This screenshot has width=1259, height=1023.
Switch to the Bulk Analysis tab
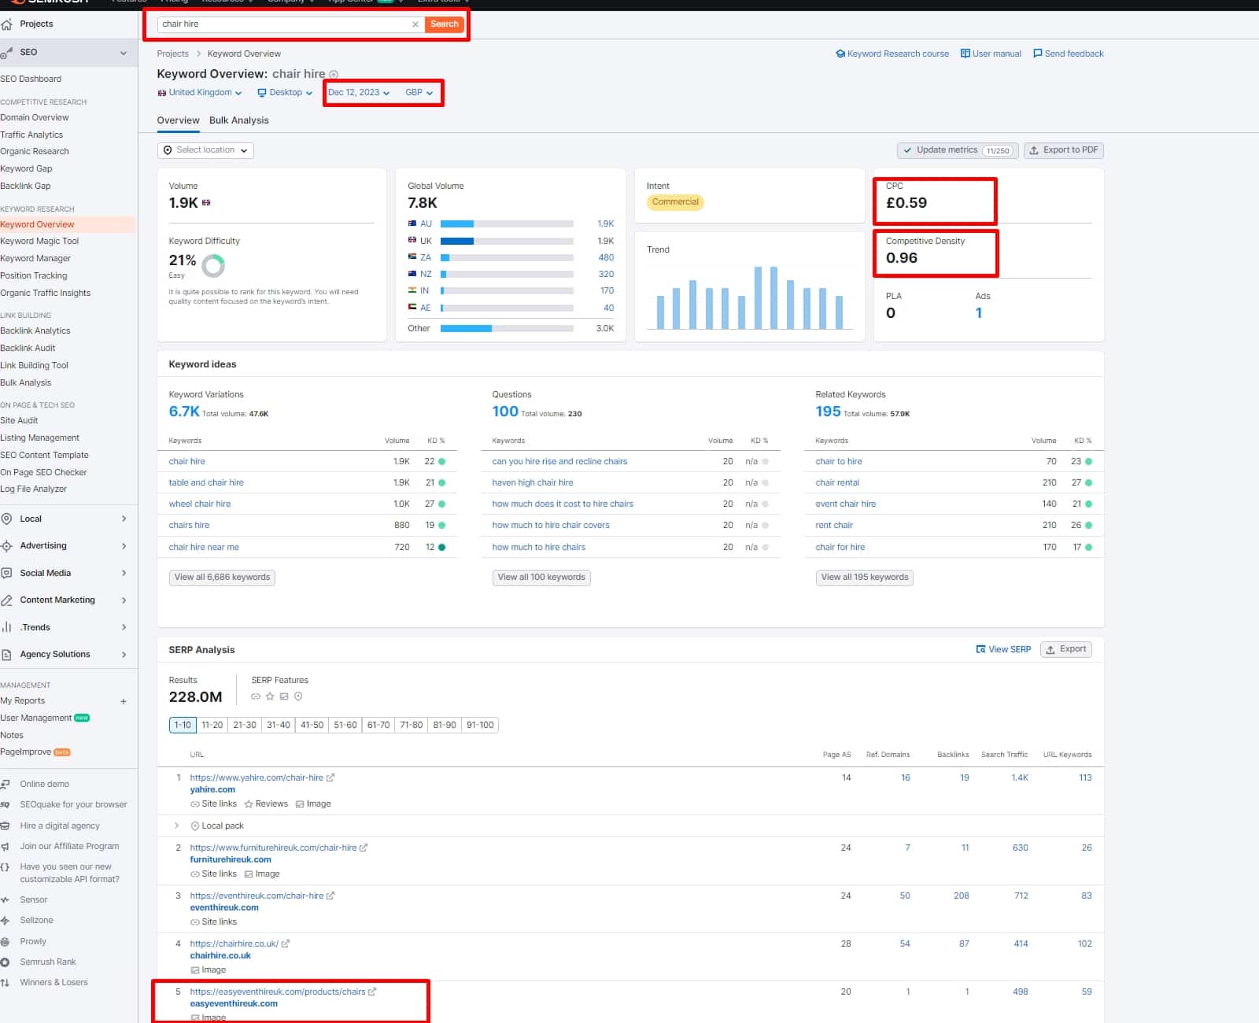coord(239,120)
